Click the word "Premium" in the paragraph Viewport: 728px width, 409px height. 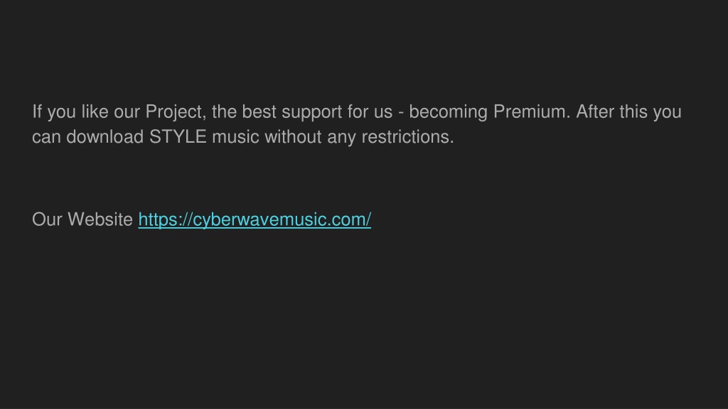click(532, 111)
